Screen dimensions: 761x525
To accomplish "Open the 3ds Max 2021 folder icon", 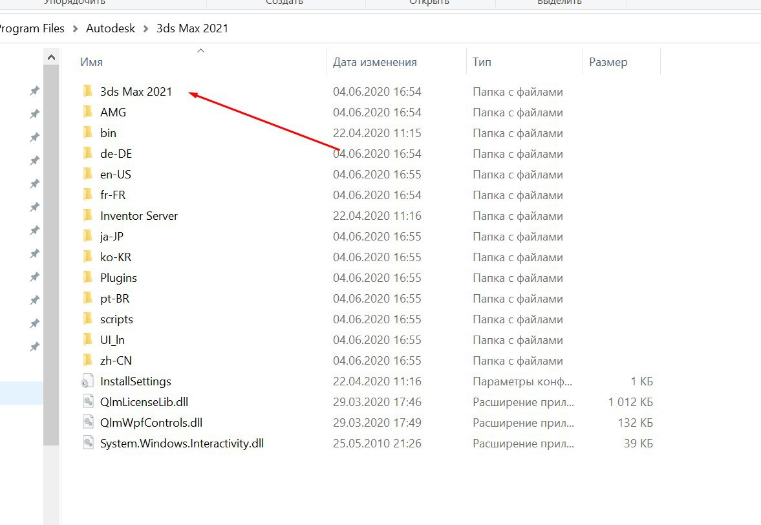I will [x=88, y=91].
